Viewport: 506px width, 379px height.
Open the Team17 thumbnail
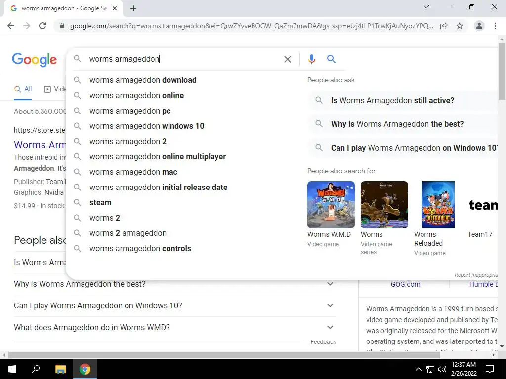[482, 205]
